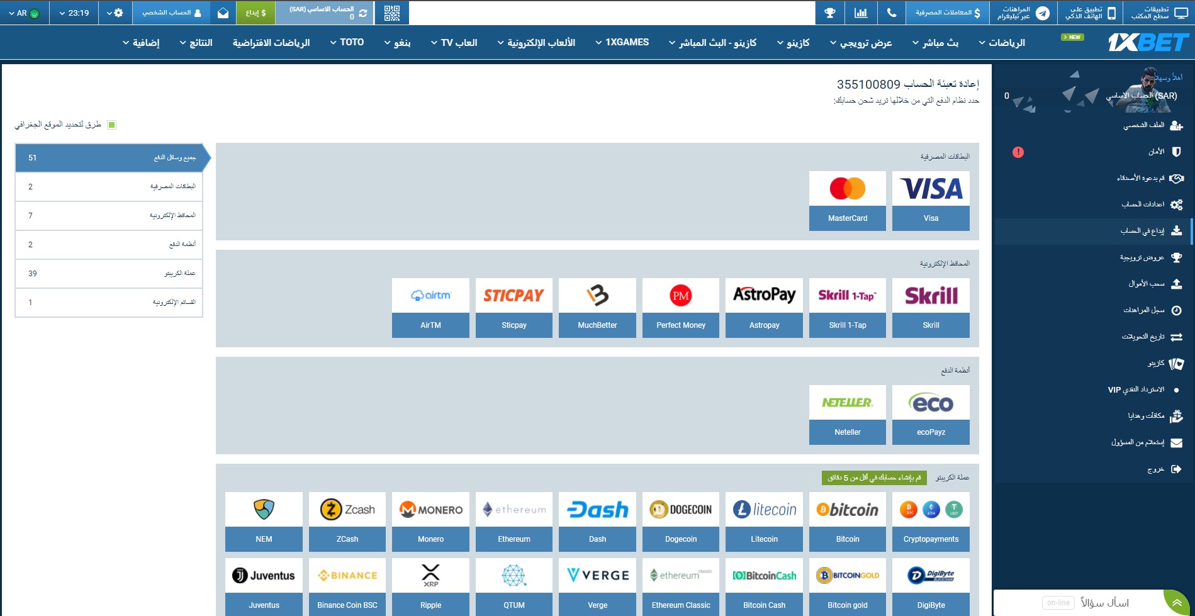
Task: Select Monero cryptocurrency
Action: 430,522
